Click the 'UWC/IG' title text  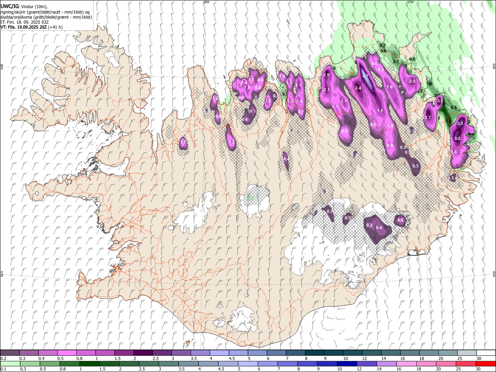coord(9,7)
